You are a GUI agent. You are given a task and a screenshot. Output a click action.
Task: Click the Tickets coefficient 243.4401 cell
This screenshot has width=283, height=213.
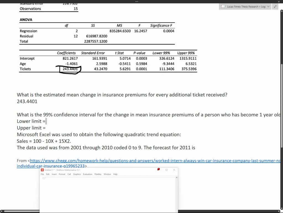pos(70,69)
